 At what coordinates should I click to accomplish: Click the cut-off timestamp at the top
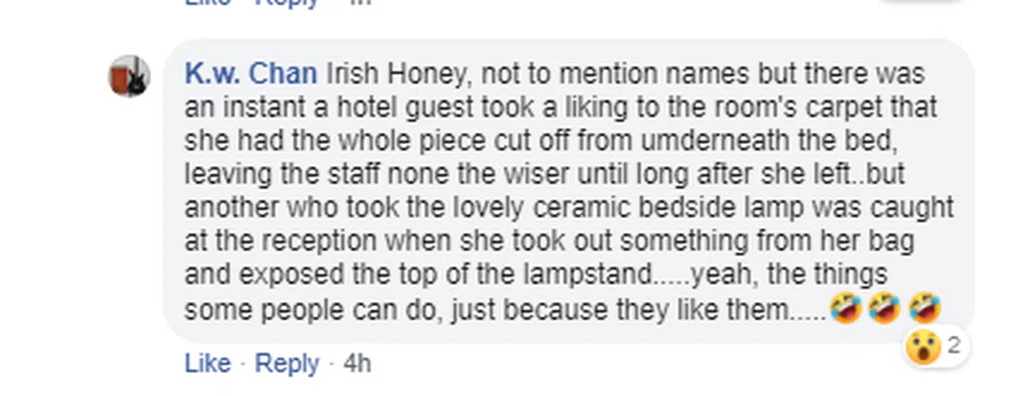(362, 3)
